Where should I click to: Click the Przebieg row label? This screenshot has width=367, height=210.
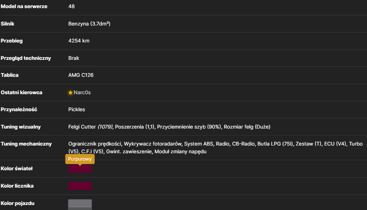pyautogui.click(x=12, y=41)
